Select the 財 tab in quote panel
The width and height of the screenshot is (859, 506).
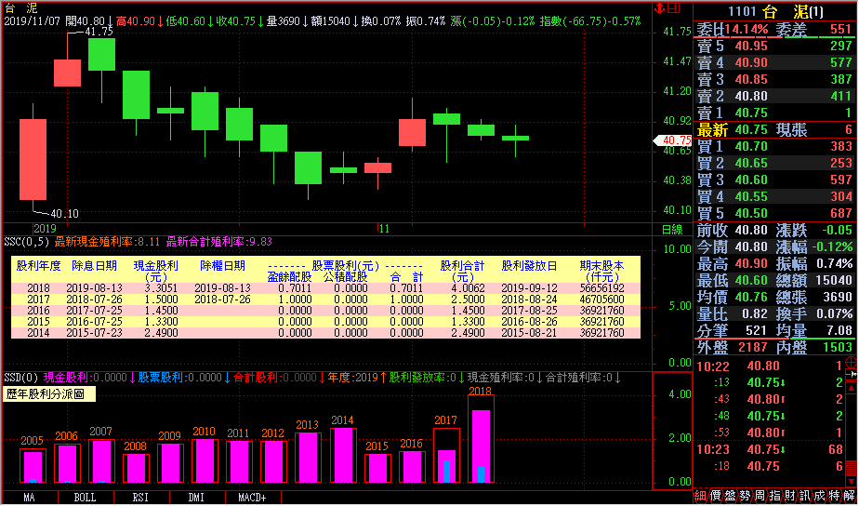(x=789, y=497)
